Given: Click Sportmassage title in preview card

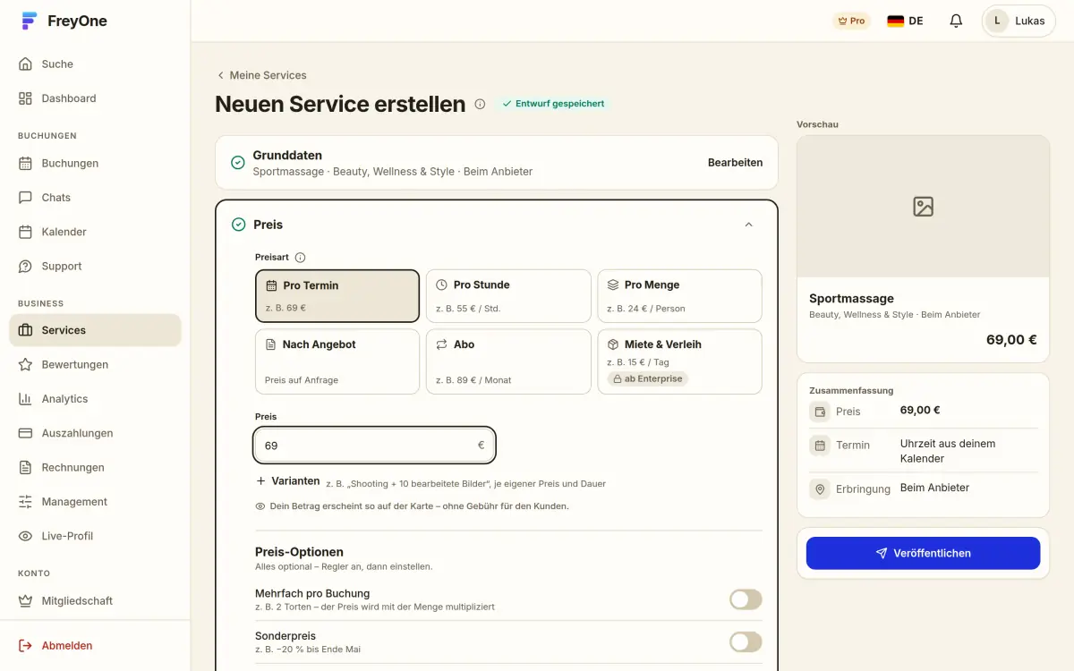Looking at the screenshot, I should pos(851,299).
